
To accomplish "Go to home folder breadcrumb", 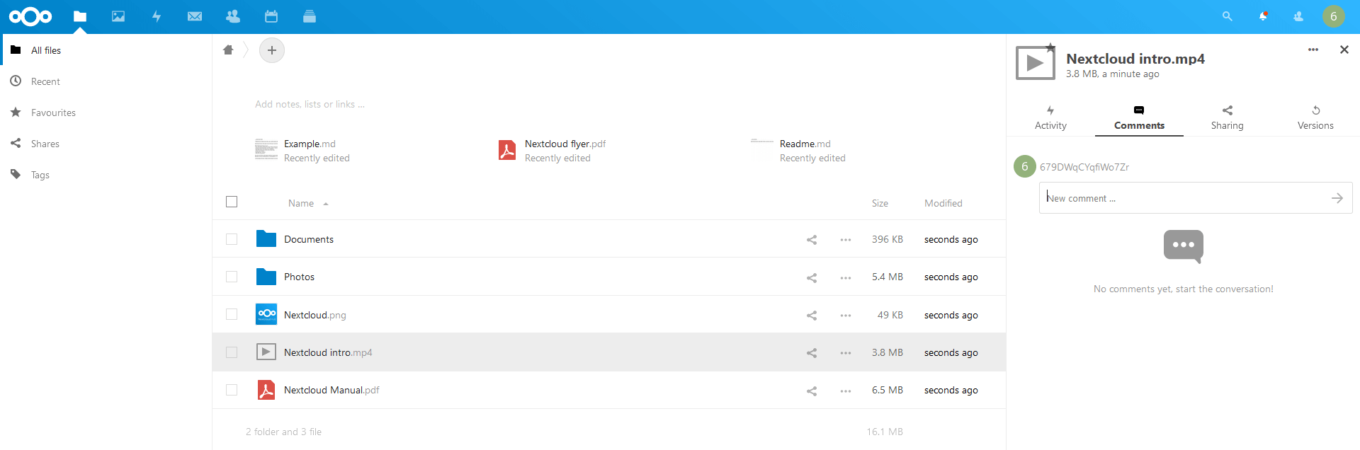I will [228, 50].
